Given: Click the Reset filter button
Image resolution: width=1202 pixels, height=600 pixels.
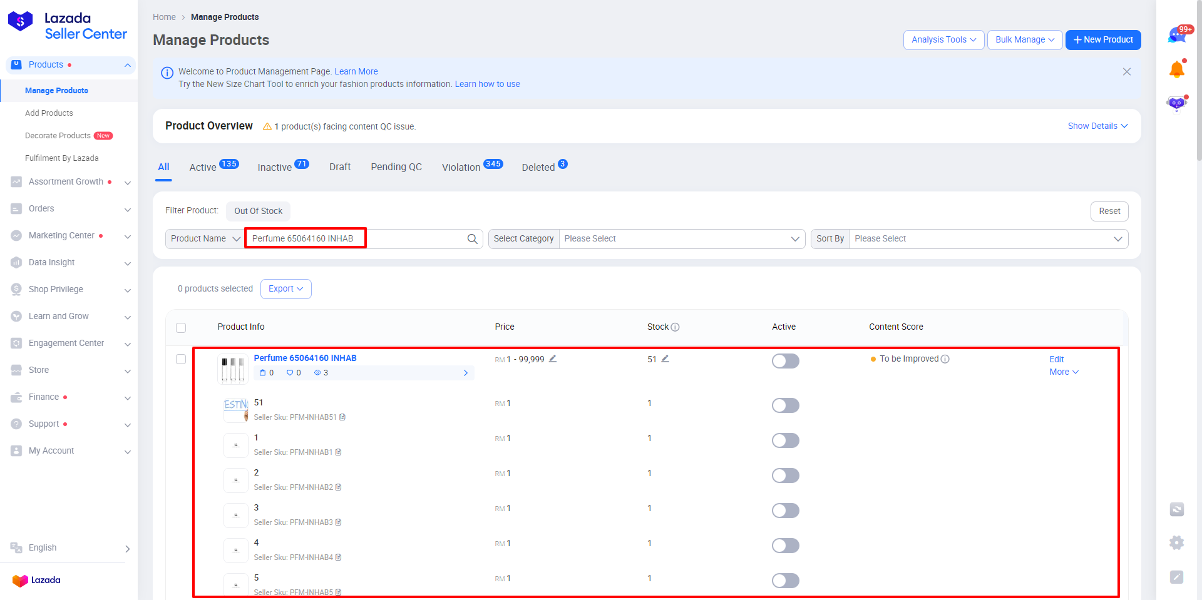Looking at the screenshot, I should pos(1109,211).
